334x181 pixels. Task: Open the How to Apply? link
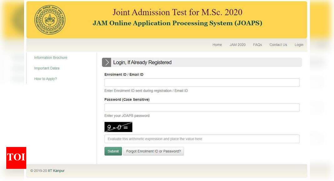click(x=45, y=79)
